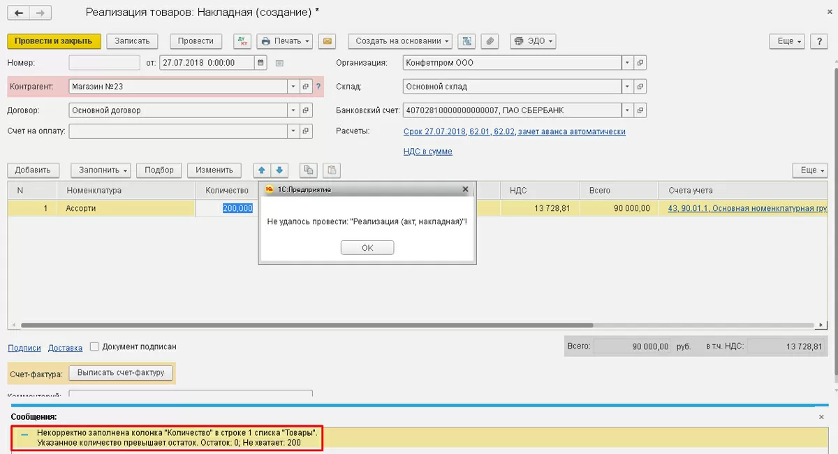Expand the Контрагент dropdown arrow
The width and height of the screenshot is (838, 454).
[293, 87]
